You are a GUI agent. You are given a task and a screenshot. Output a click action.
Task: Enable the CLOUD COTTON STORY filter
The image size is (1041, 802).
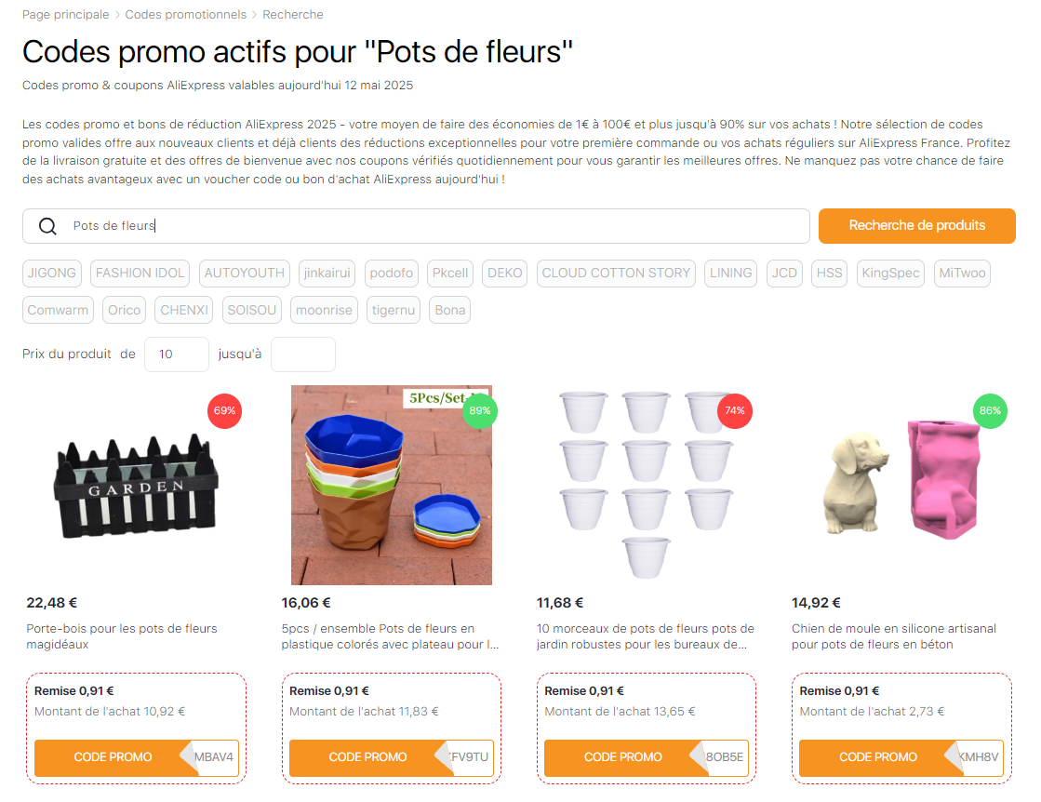click(x=616, y=273)
